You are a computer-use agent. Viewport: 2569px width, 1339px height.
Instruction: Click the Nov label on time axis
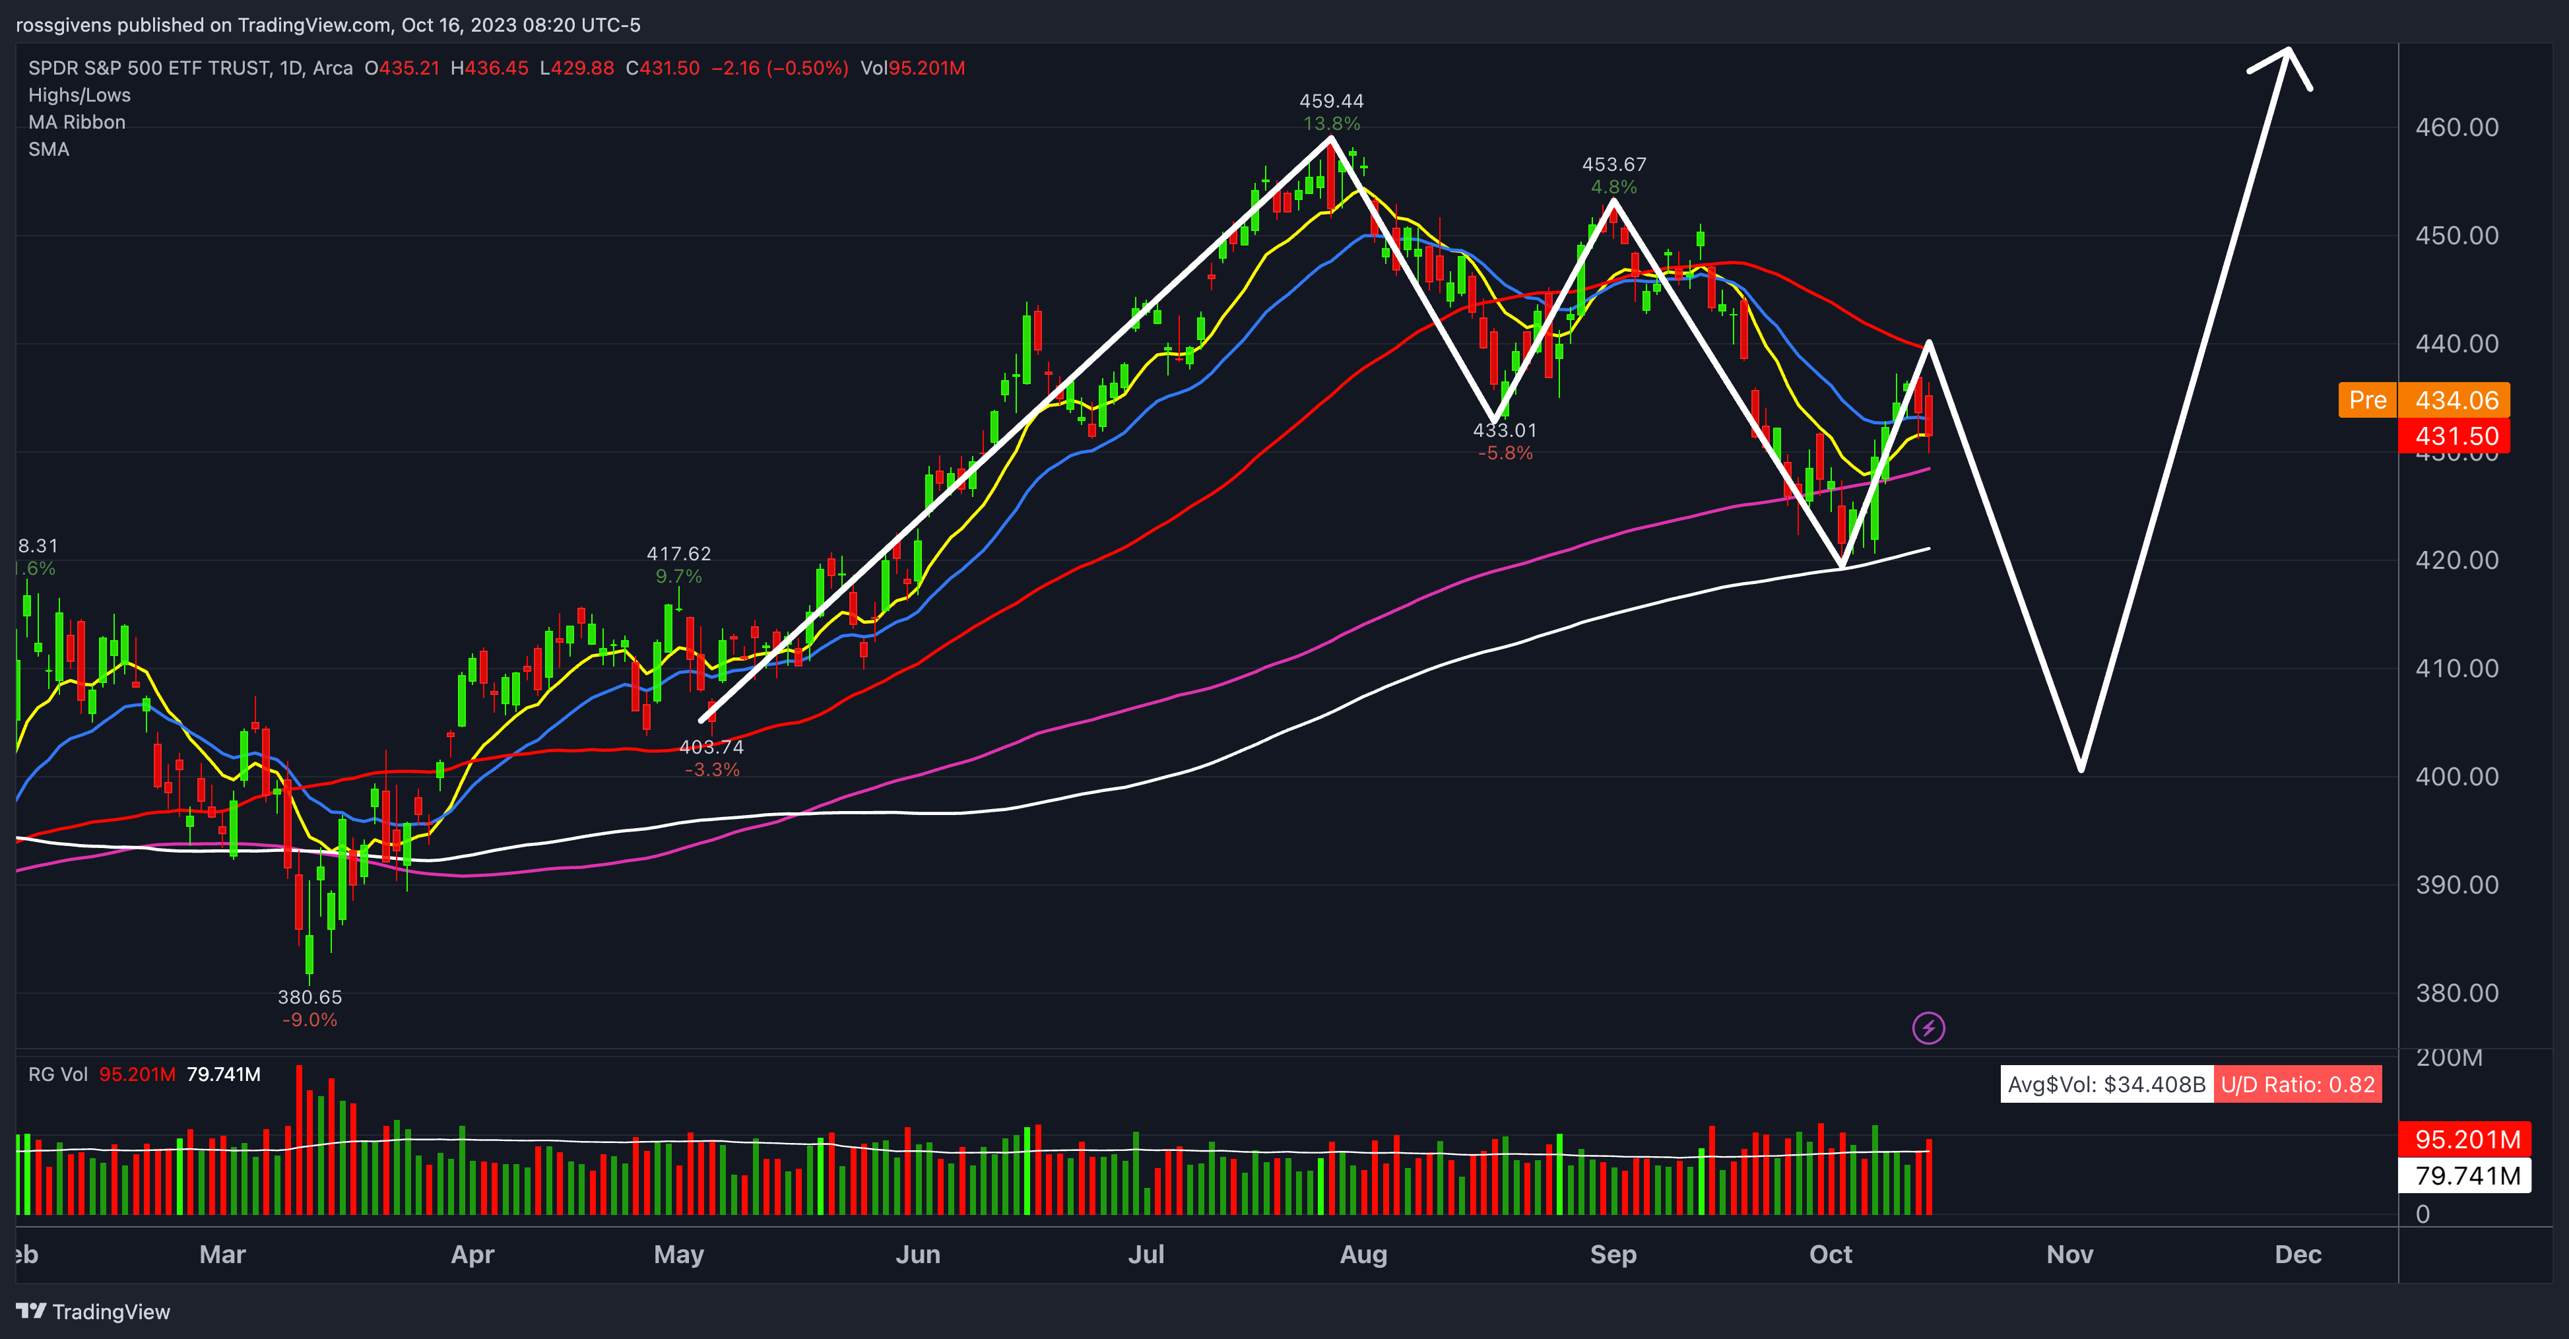2069,1255
